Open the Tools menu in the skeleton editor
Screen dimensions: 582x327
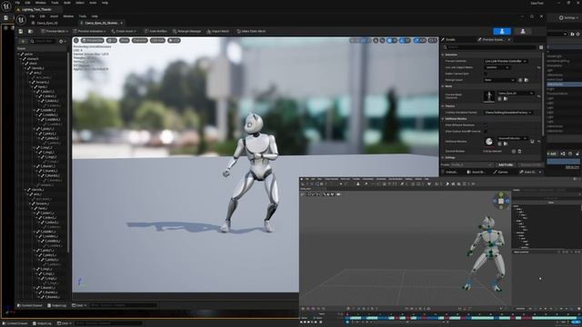(83, 16)
